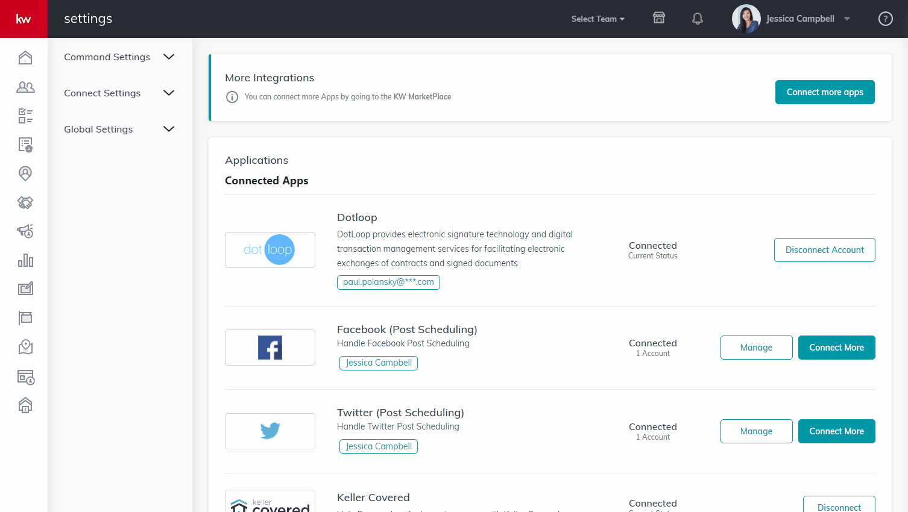908x512 pixels.
Task: Click Twitter's Connected 1 Account status
Action: point(653,431)
